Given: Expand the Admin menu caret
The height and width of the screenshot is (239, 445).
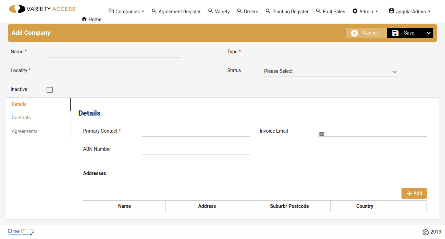Looking at the screenshot, I should tap(376, 11).
